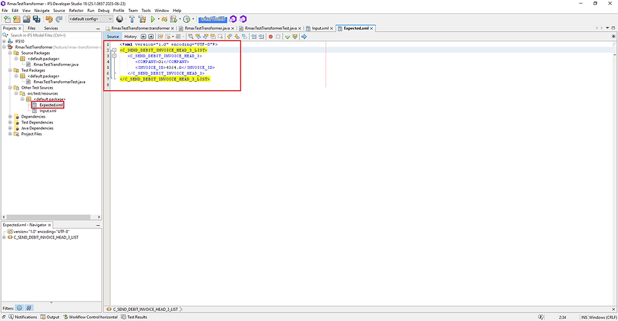Screen dimensions: 618x321
Task: Click the Clean and Build icon
Action: click(142, 19)
